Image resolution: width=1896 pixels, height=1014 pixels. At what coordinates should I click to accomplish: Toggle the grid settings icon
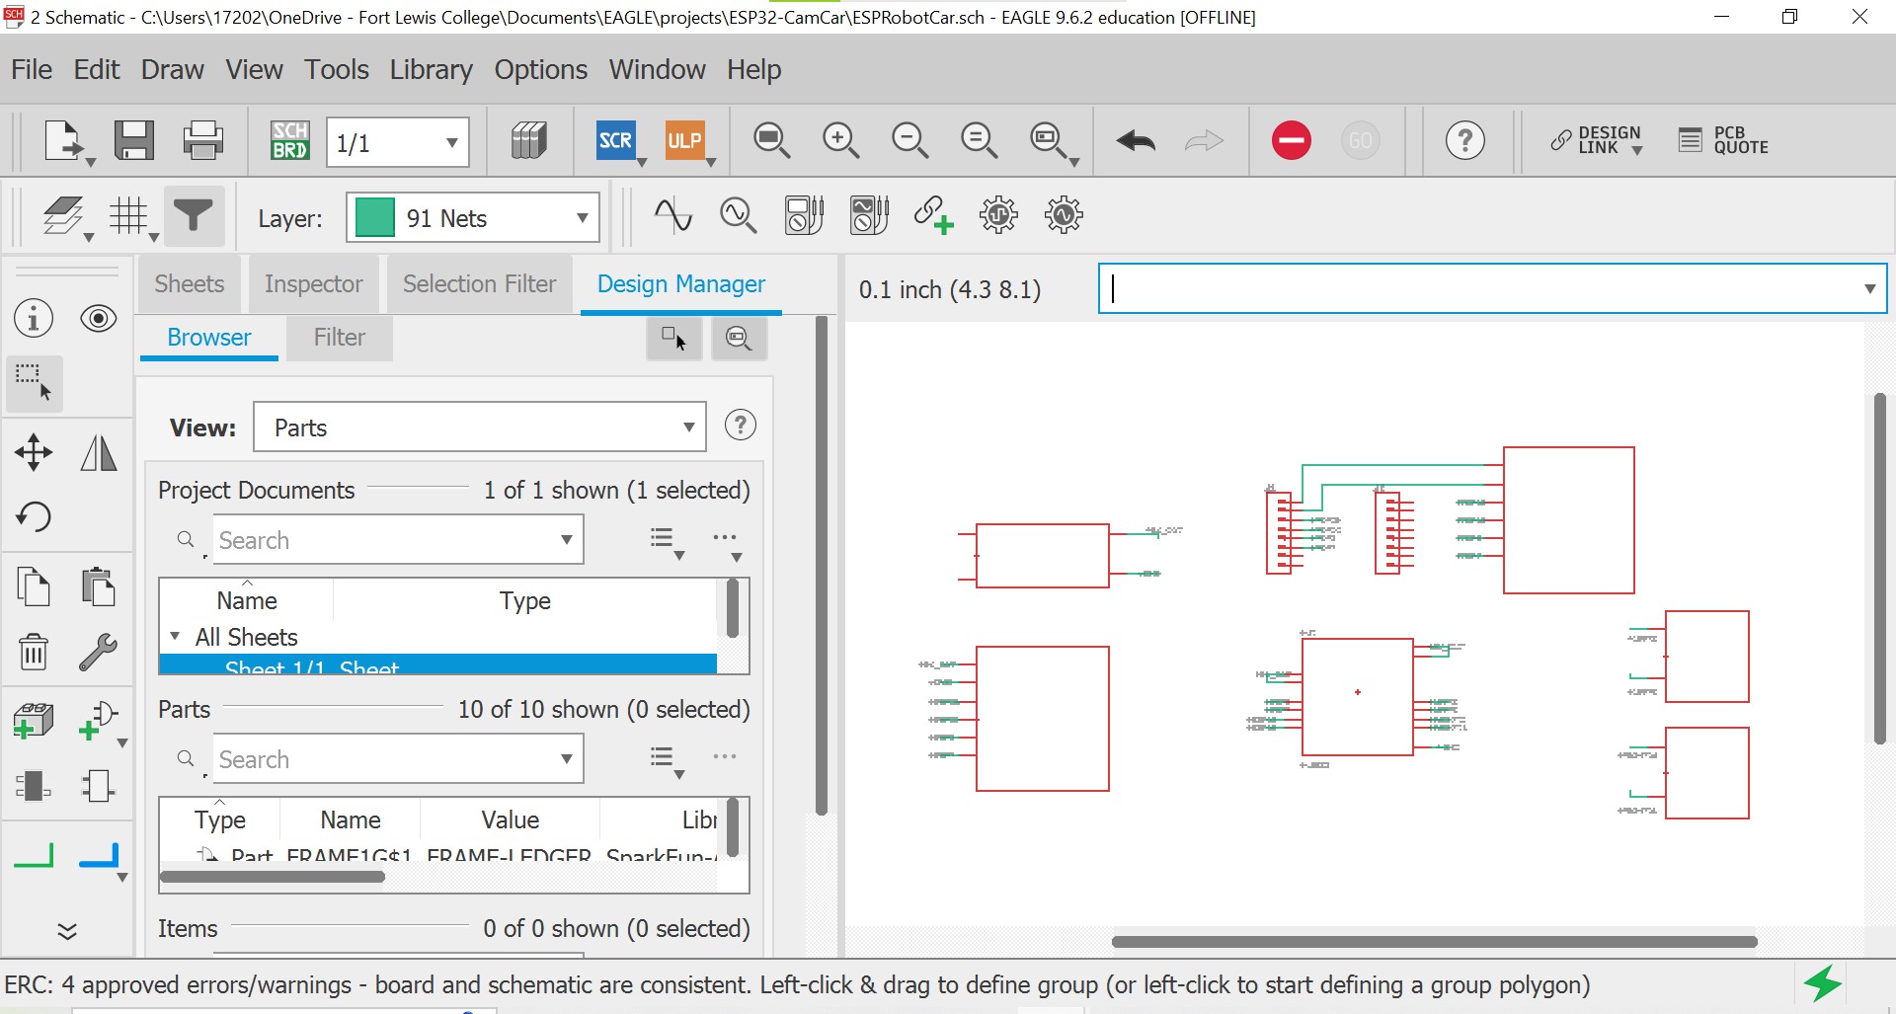click(x=128, y=216)
